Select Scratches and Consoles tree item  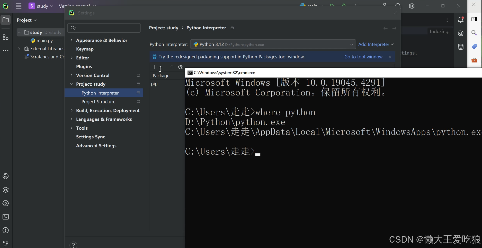click(44, 57)
